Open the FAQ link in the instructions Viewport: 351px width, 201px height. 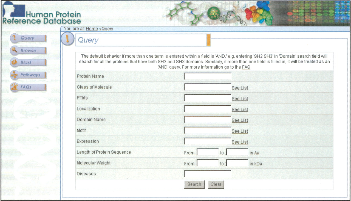(x=246, y=67)
